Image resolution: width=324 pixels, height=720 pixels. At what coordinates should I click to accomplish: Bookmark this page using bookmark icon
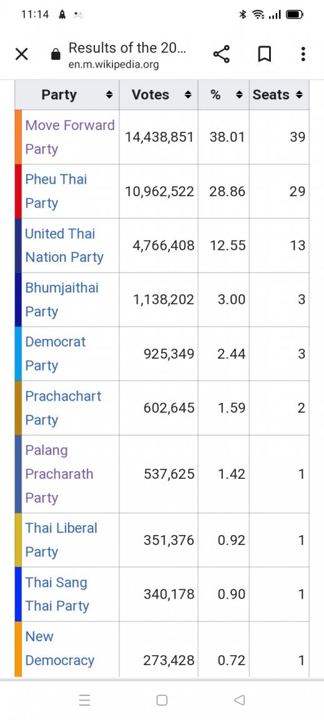click(x=264, y=55)
